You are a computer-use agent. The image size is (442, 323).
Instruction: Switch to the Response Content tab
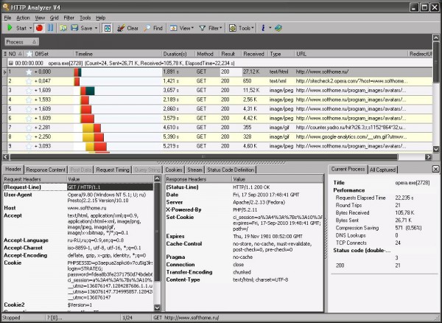[x=46, y=170]
